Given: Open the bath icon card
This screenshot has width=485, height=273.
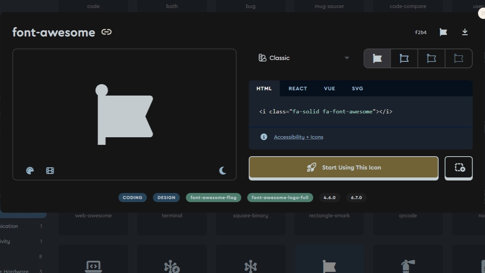Looking at the screenshot, I should [x=172, y=6].
